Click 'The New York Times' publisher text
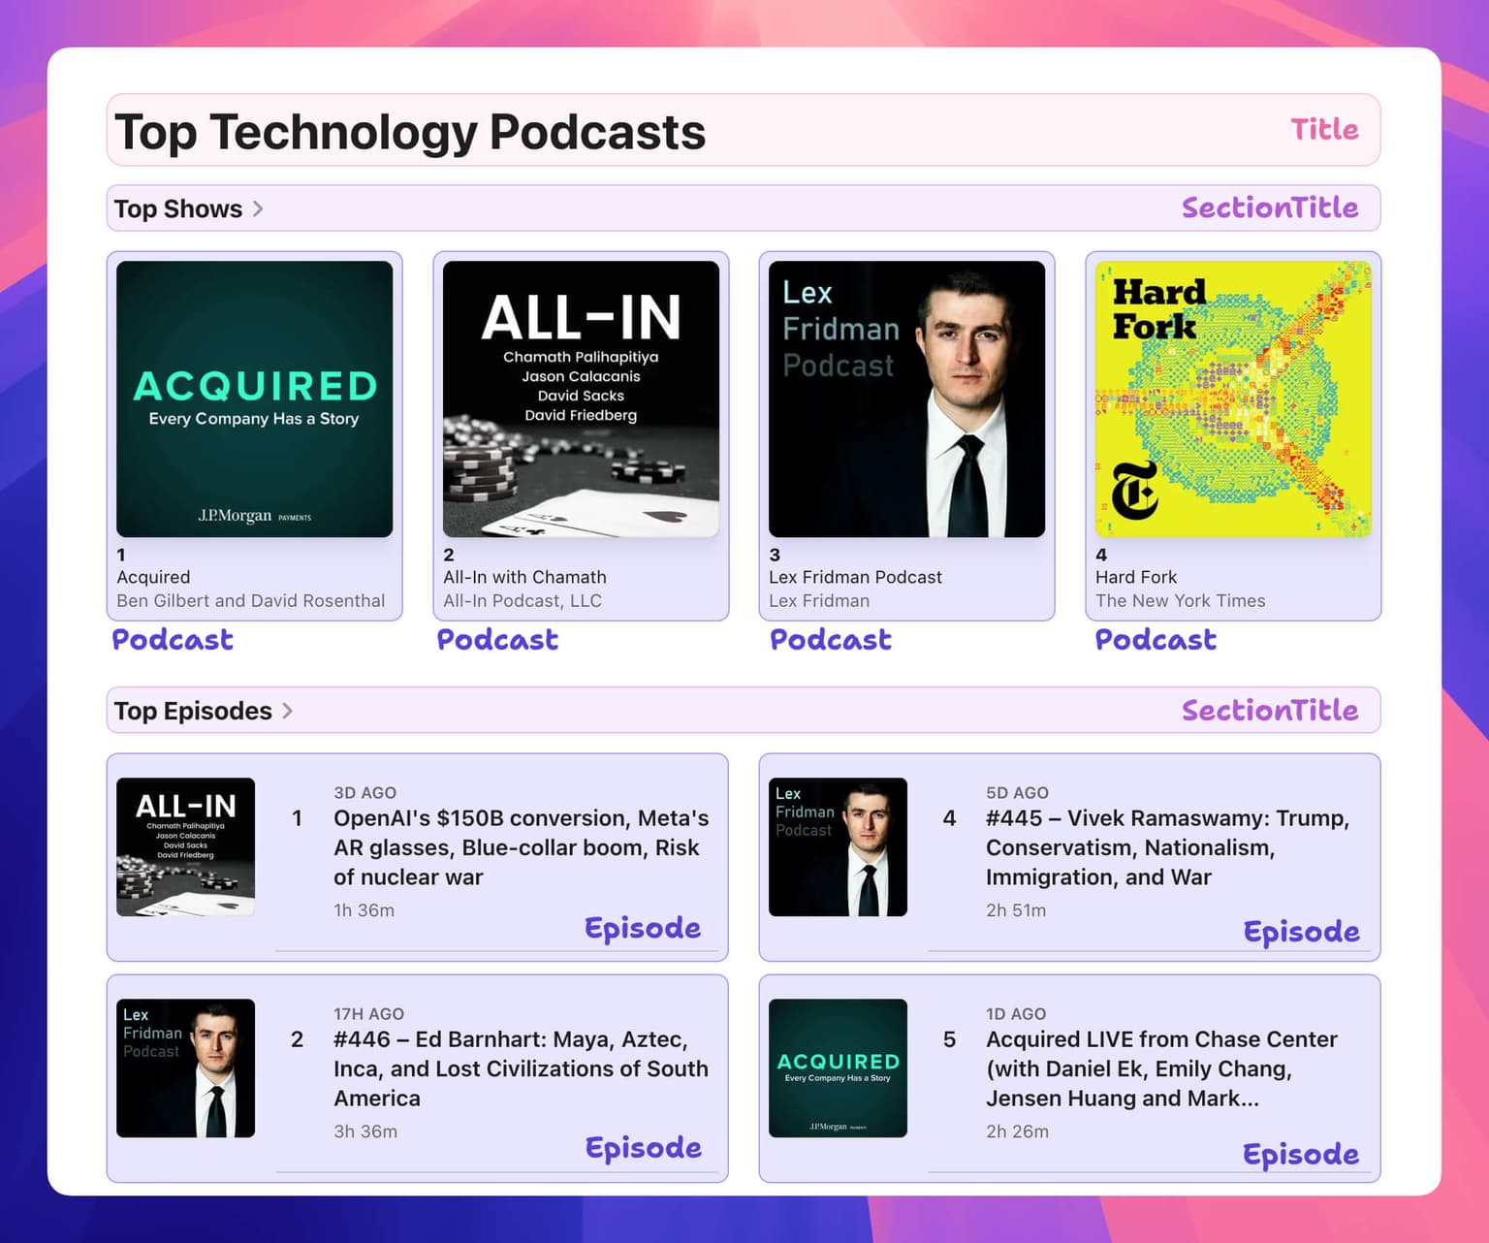This screenshot has height=1243, width=1489. click(1181, 600)
